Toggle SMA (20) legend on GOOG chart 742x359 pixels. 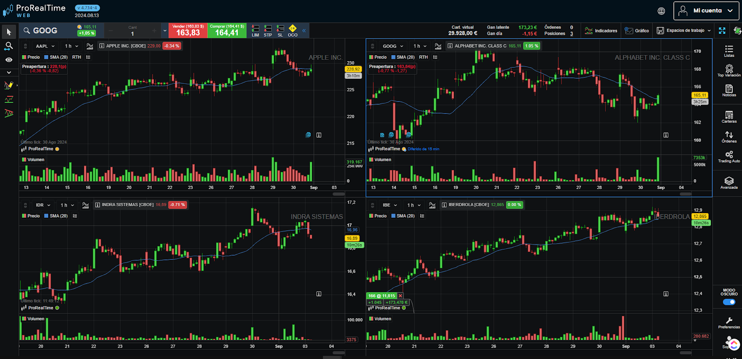click(403, 57)
